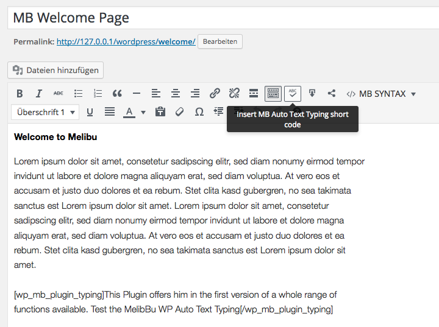Click the share toolbar icon
This screenshot has width=439, height=327.
(332, 93)
